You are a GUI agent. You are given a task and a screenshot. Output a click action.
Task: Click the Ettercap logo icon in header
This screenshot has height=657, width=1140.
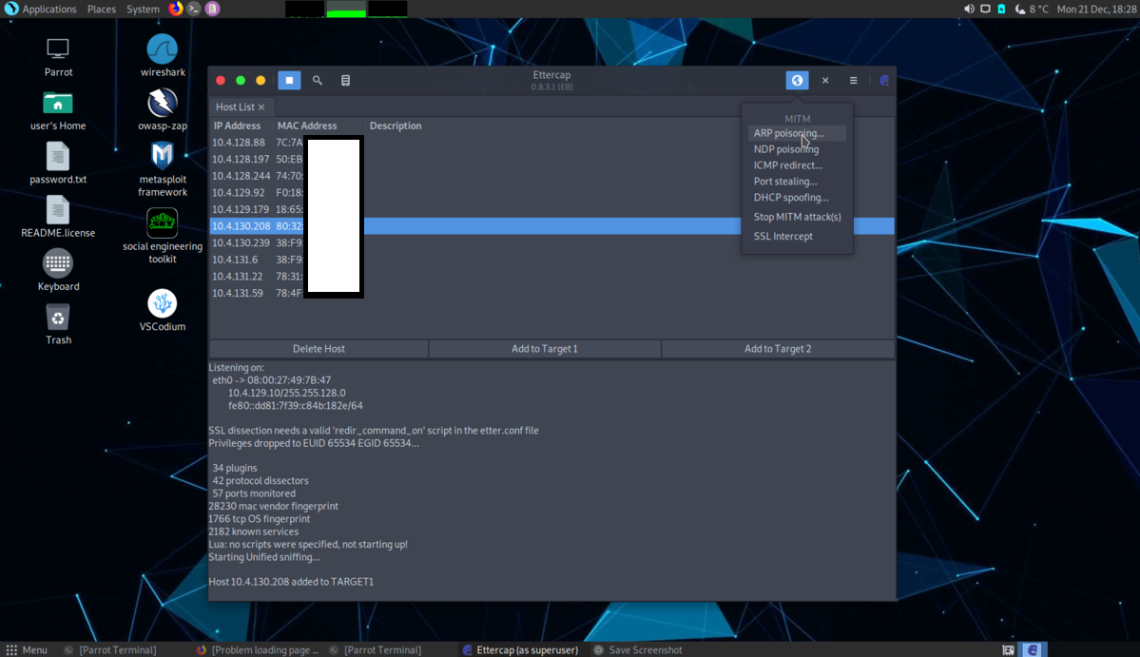pos(884,80)
